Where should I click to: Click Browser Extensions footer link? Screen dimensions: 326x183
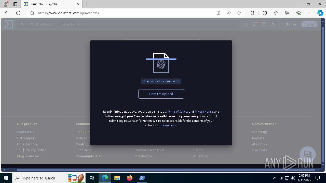coord(150,150)
